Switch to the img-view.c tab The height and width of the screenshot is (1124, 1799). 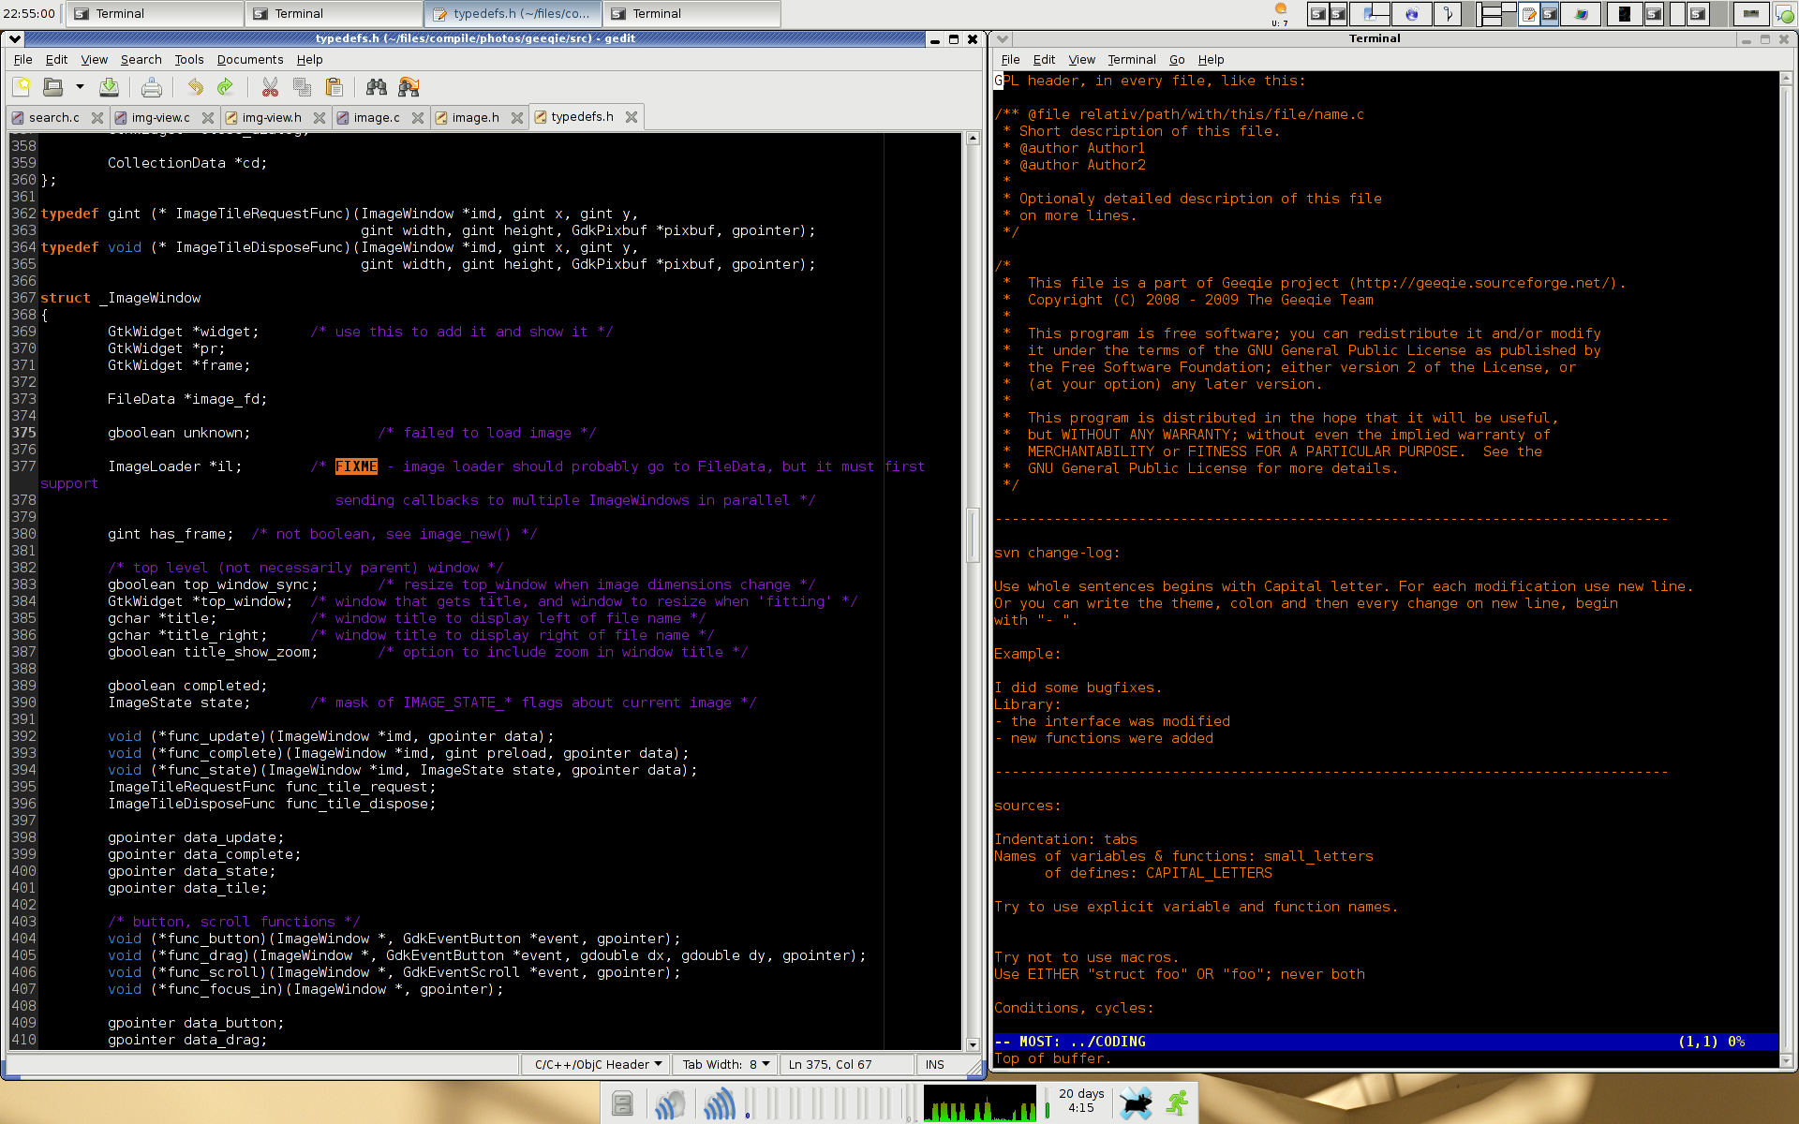160,117
